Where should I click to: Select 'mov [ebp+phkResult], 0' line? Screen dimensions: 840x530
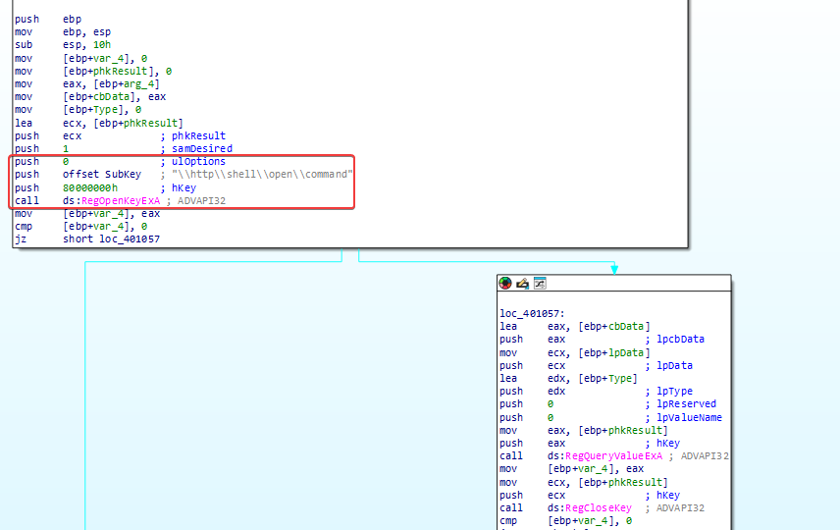tap(93, 71)
